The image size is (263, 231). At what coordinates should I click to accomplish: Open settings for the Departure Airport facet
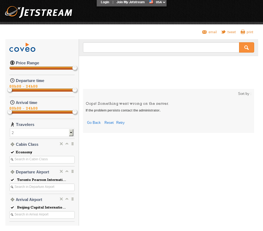point(72,172)
